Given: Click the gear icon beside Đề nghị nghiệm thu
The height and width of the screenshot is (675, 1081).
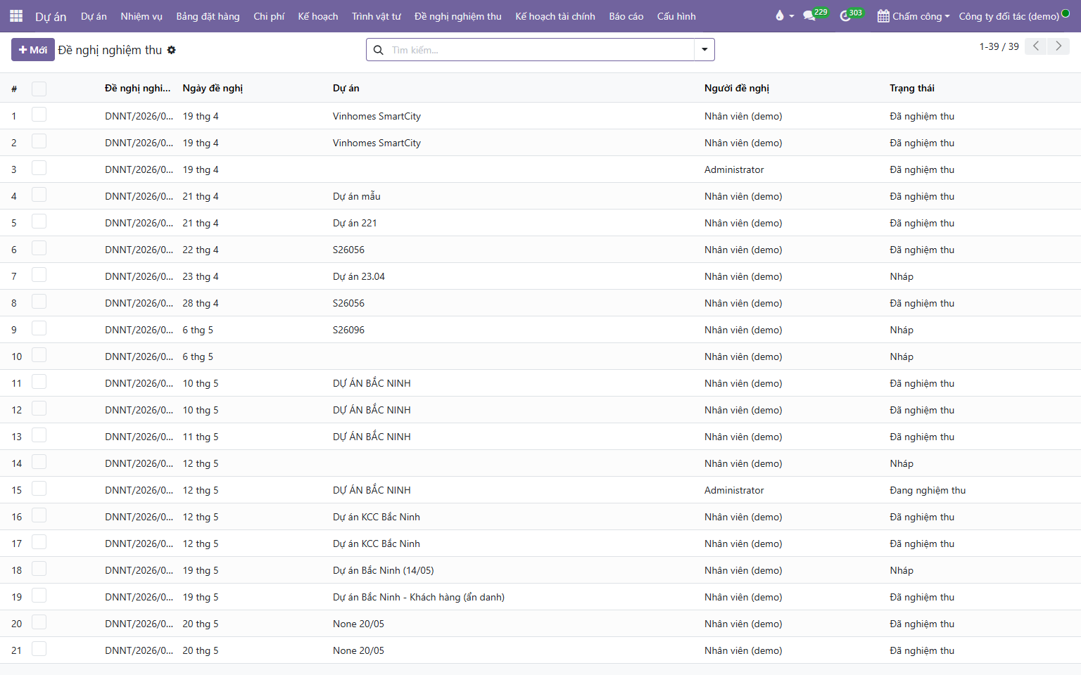Looking at the screenshot, I should [172, 50].
